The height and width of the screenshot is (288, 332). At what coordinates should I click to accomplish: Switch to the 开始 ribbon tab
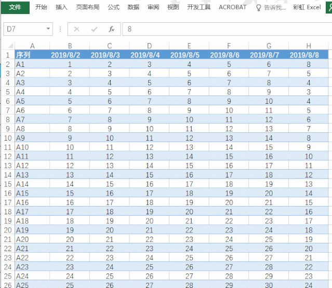(41, 7)
